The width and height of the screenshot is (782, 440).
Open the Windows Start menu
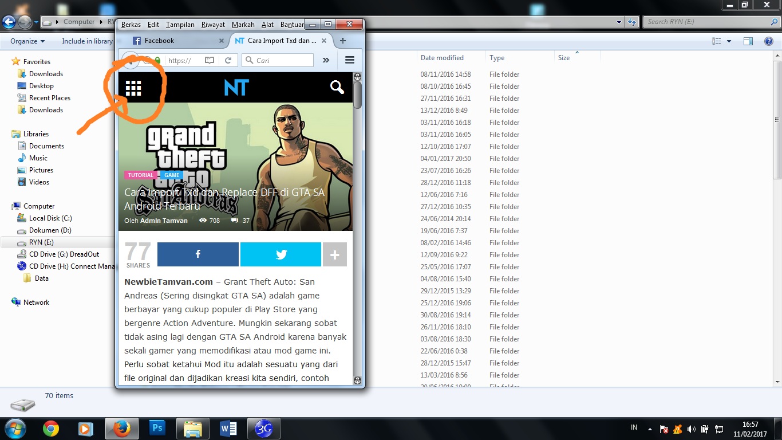click(x=15, y=428)
